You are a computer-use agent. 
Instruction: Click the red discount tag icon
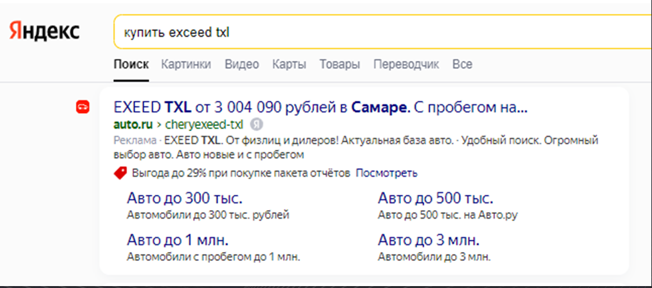[x=120, y=173]
